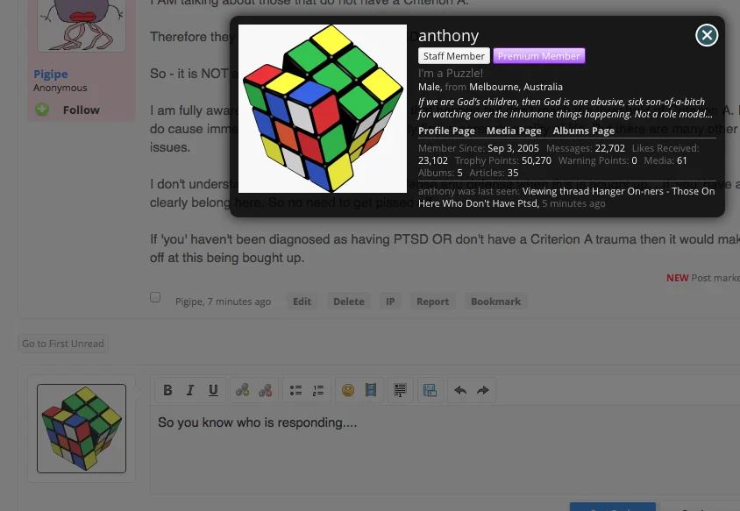This screenshot has height=511, width=740.
Task: Select the checkbox beside Pigipe's post
Action: click(155, 297)
